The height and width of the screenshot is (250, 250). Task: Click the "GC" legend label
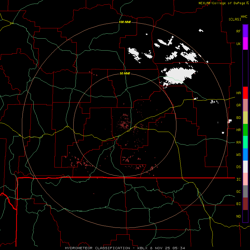(238, 192)
